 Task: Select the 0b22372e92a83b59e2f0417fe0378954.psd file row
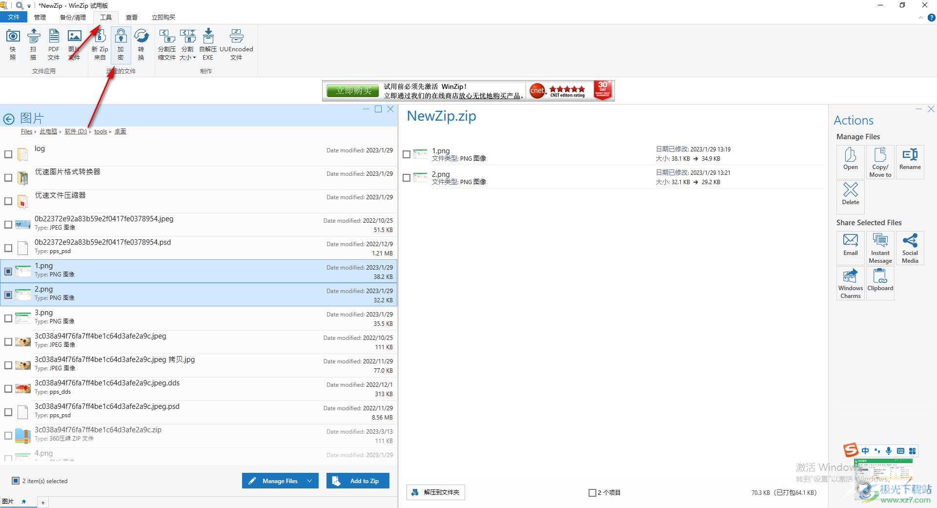pyautogui.click(x=198, y=248)
